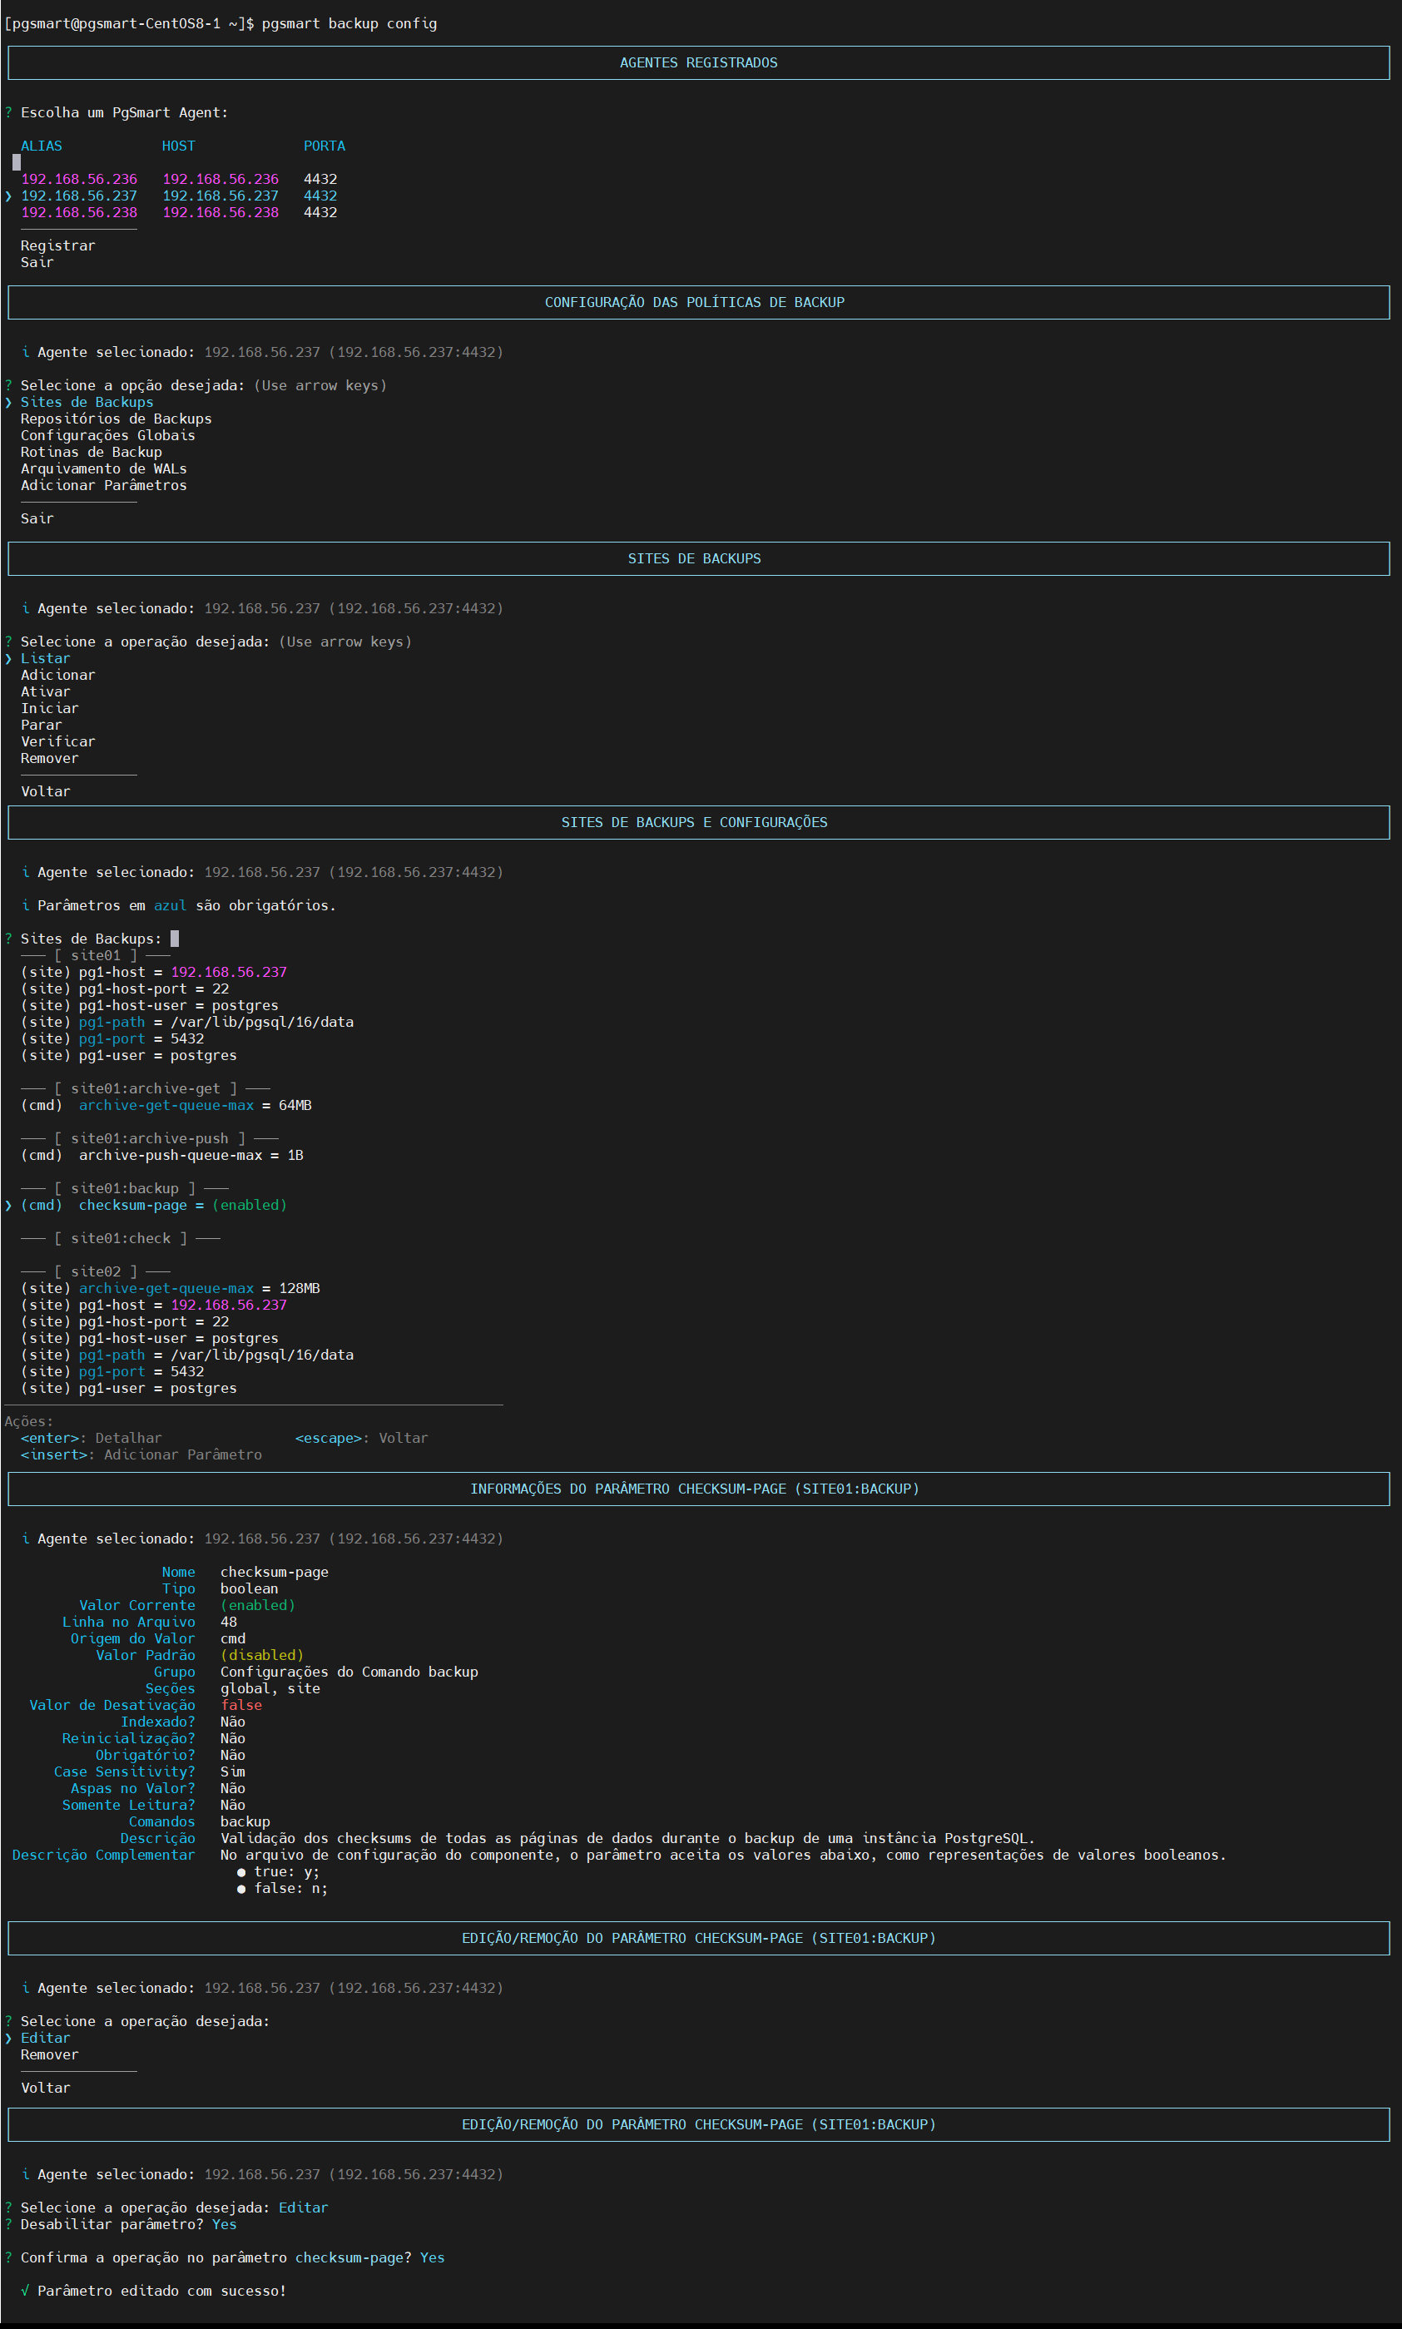Click INFORMAÇÕES DO PARÂMETRO CHECKSUM-PAGE banner
Viewport: 1402px width, 2329px height.
click(x=699, y=1489)
